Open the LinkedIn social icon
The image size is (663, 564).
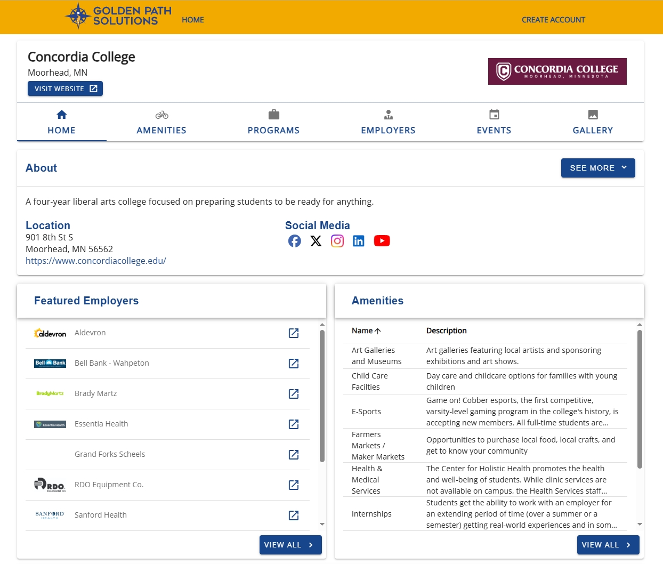click(x=359, y=241)
